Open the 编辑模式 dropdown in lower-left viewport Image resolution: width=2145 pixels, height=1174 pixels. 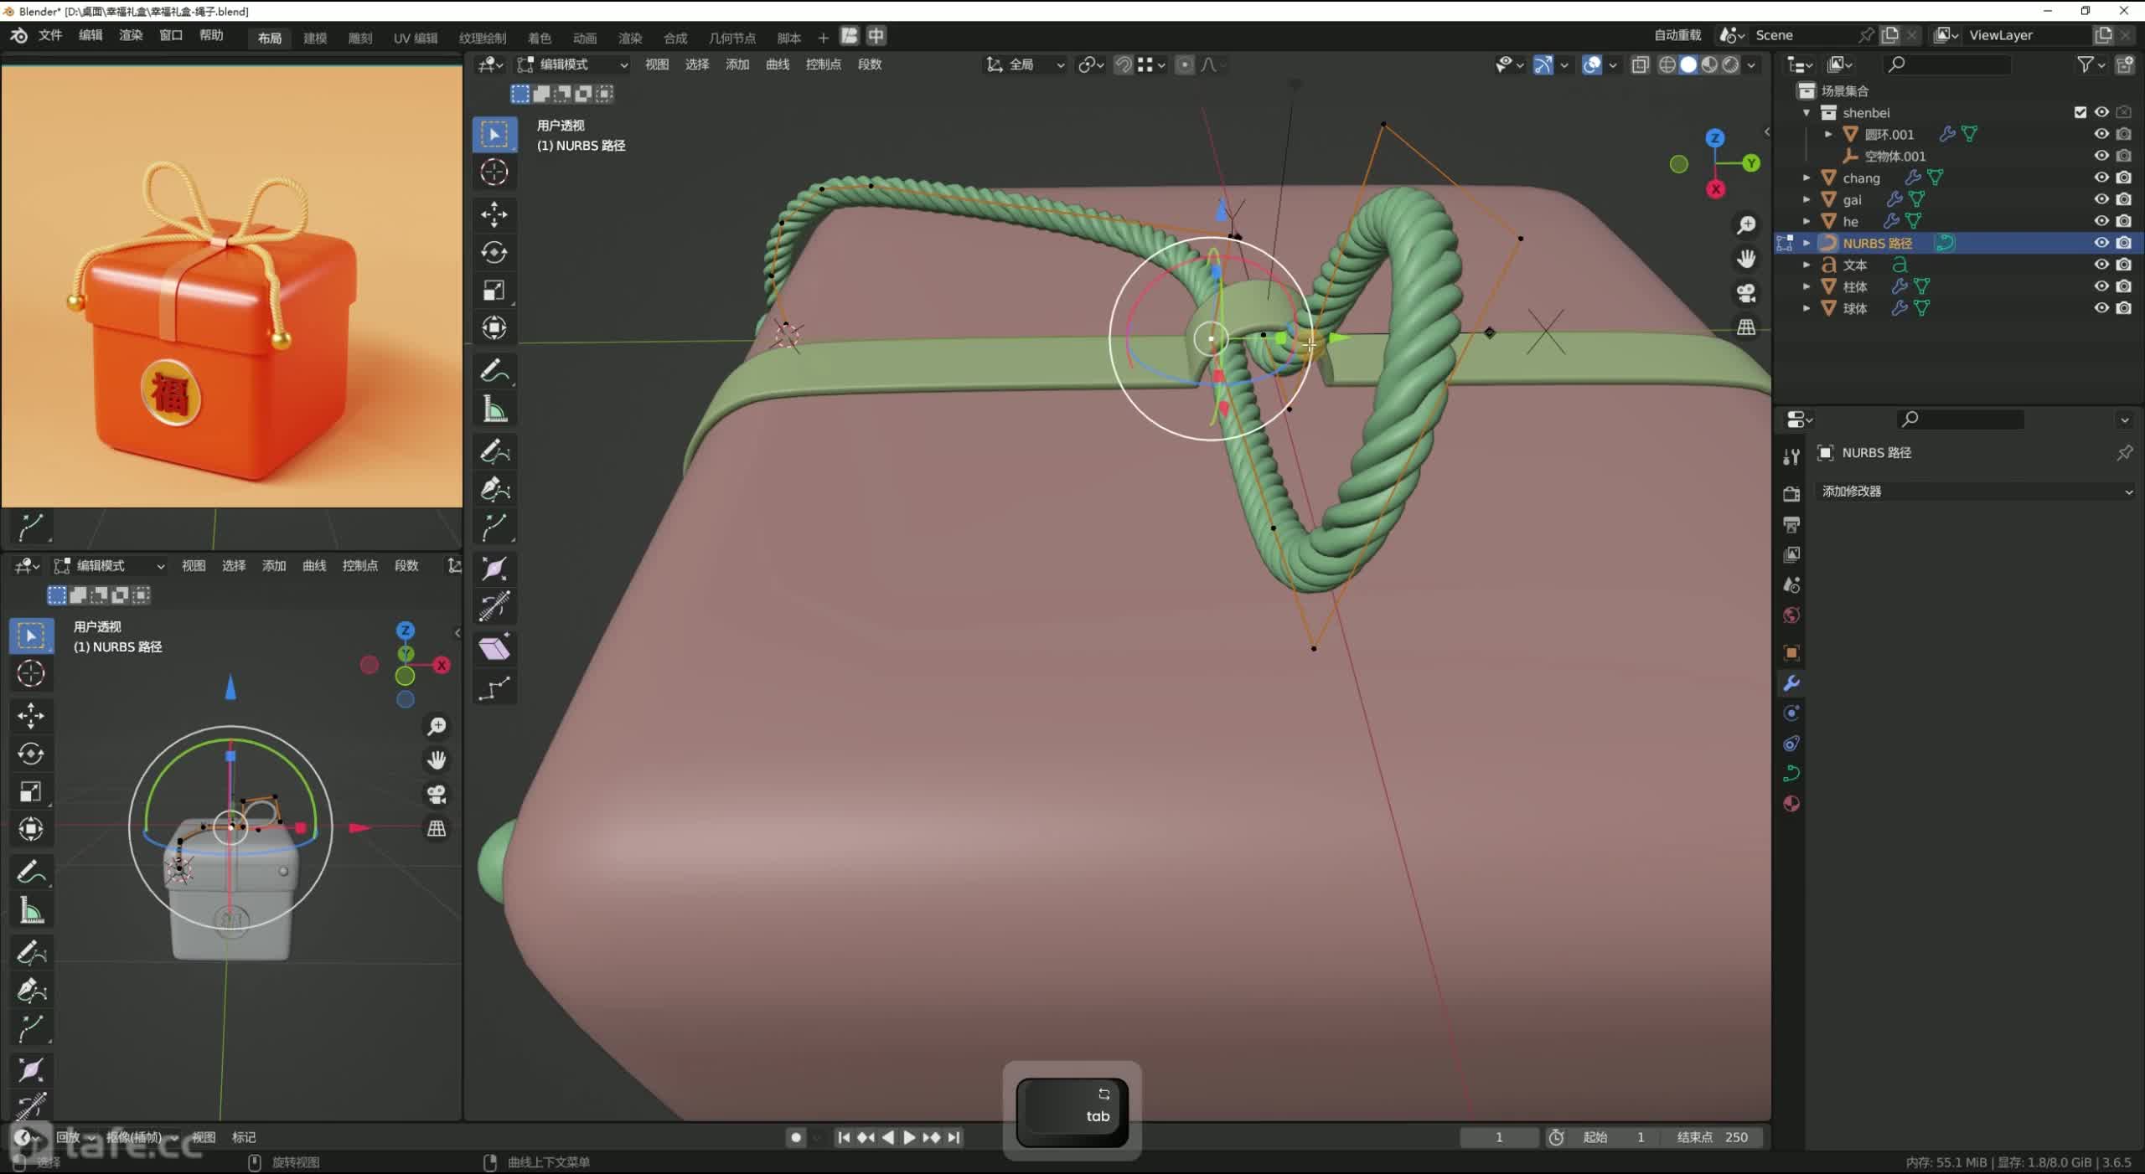110,566
